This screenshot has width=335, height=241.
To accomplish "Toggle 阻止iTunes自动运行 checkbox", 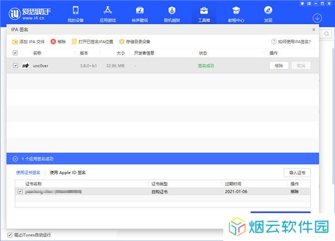I will 9,235.
